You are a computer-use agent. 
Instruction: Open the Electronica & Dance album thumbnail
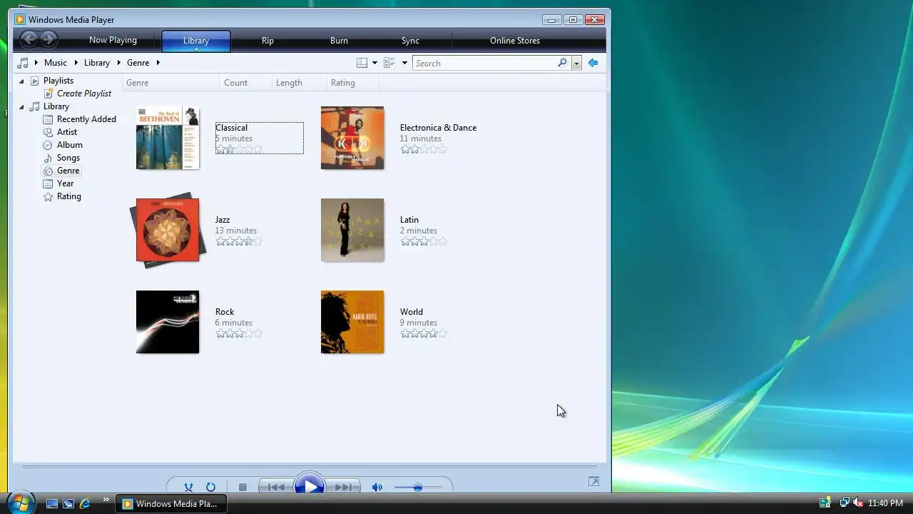[352, 138]
